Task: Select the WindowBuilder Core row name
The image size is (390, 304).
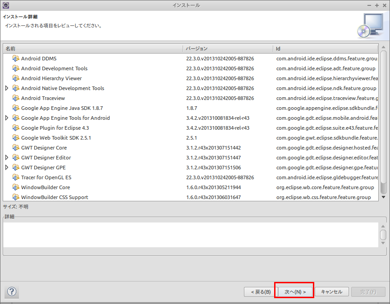Action: click(x=46, y=187)
